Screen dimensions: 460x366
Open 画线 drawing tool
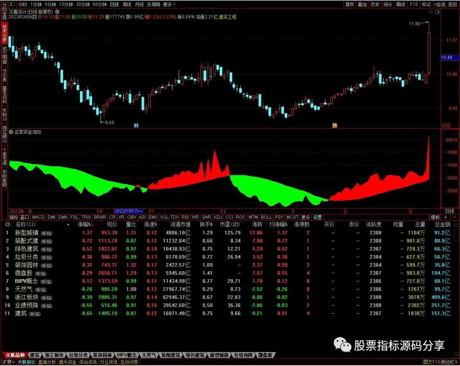click(x=401, y=4)
